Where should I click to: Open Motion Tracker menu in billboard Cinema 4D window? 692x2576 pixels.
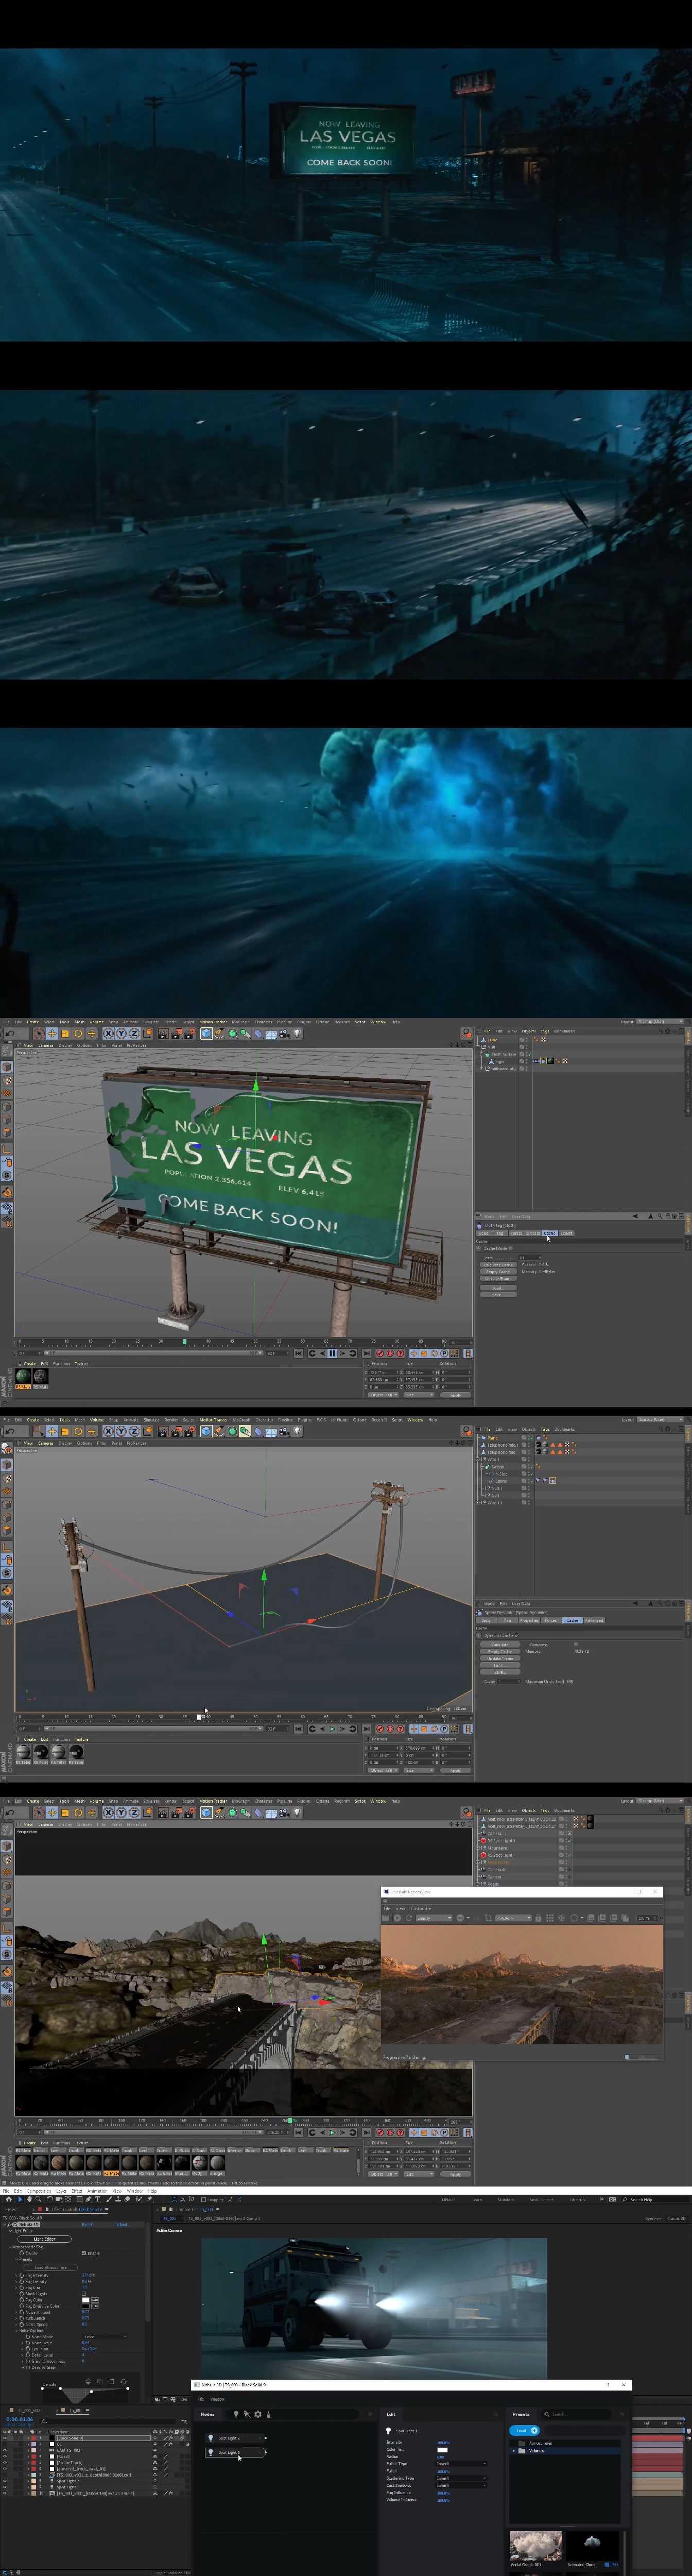click(x=212, y=1022)
